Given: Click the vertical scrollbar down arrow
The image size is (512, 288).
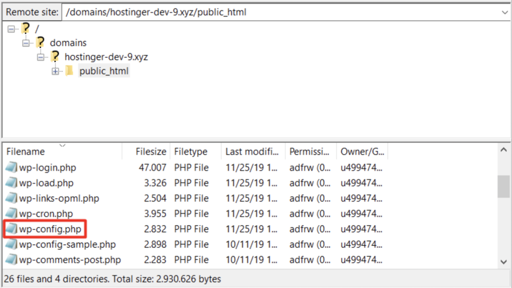Looking at the screenshot, I should 504,262.
